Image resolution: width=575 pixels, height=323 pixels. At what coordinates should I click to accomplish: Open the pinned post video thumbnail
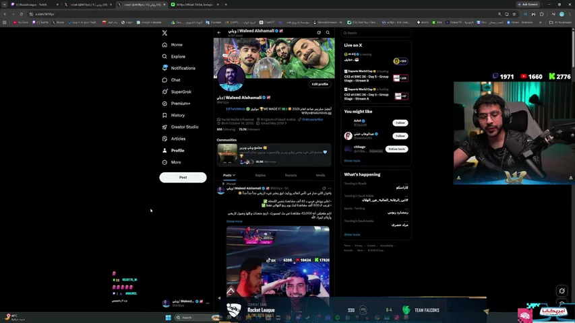(x=278, y=262)
